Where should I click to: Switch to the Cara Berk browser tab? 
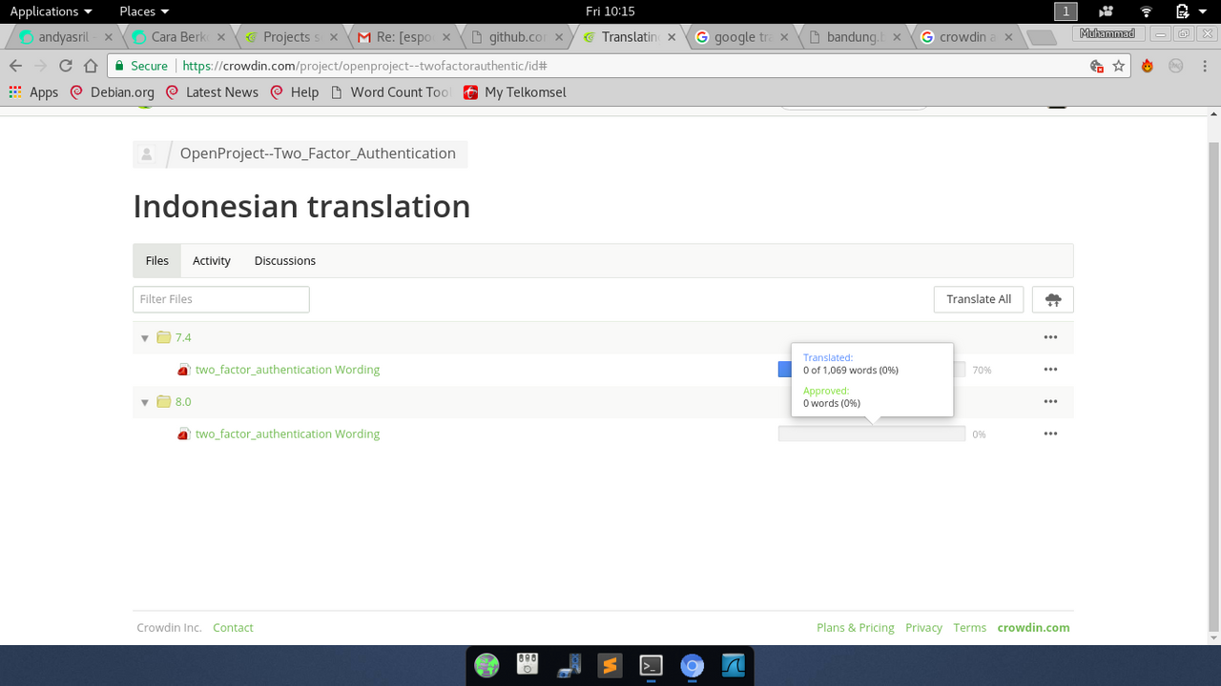[x=179, y=37]
